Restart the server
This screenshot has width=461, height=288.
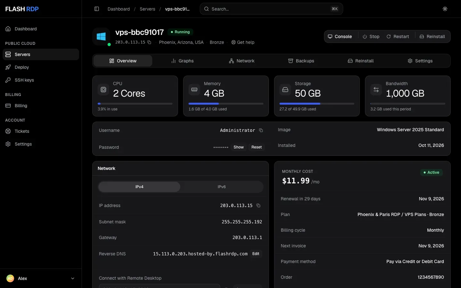[x=398, y=36]
